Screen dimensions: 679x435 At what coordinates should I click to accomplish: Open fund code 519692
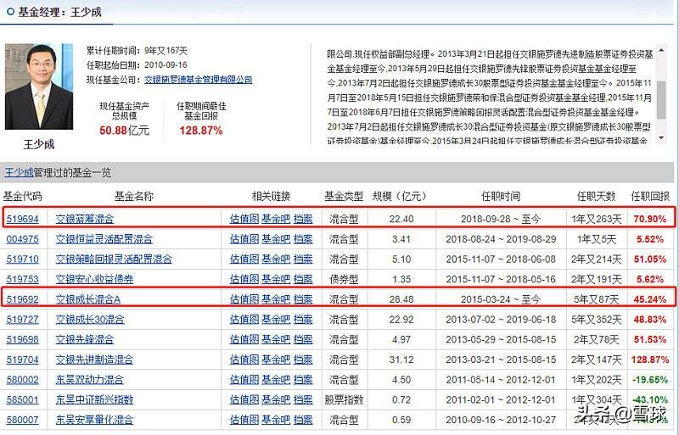click(x=23, y=299)
